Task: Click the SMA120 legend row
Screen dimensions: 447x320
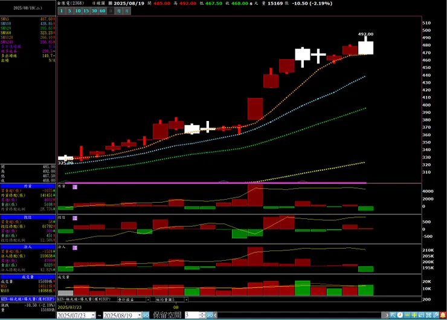Action: coord(28,38)
